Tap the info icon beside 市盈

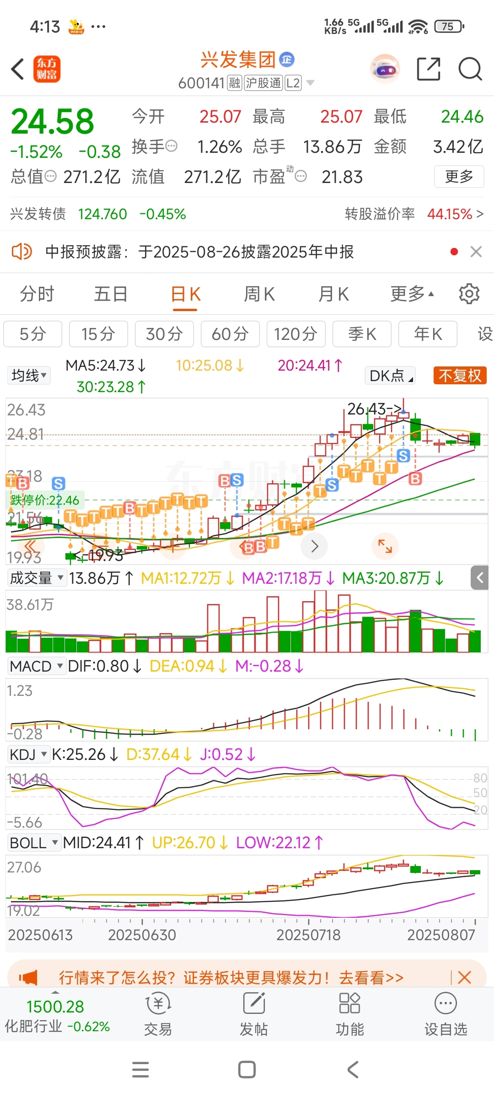pos(301,176)
